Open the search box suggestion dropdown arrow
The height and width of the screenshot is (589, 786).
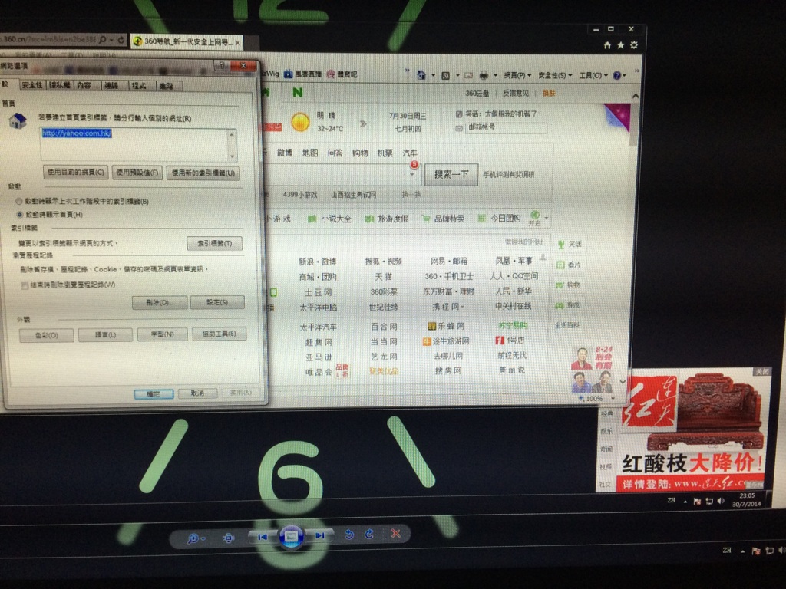(412, 175)
